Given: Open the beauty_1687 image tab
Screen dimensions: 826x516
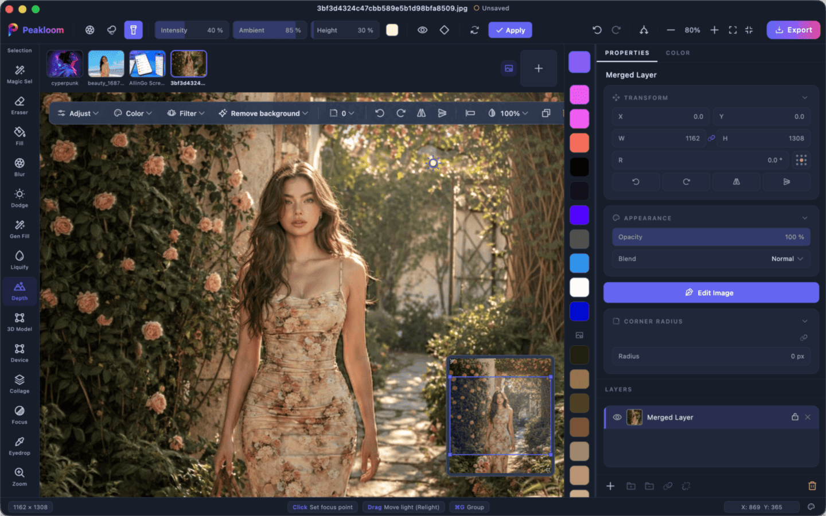Looking at the screenshot, I should click(x=106, y=68).
